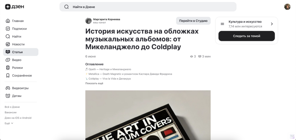Open Маргарита Корнеева channel avatar

click(x=88, y=21)
